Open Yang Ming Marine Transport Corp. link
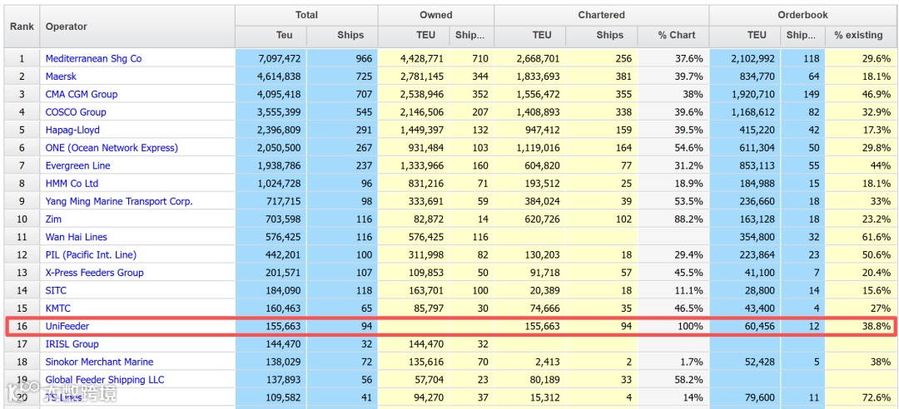899x409 pixels. click(x=119, y=201)
